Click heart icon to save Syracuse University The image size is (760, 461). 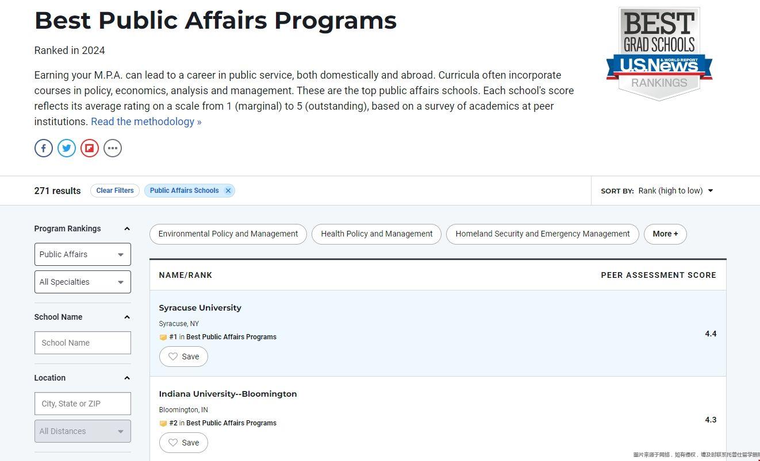(x=173, y=357)
